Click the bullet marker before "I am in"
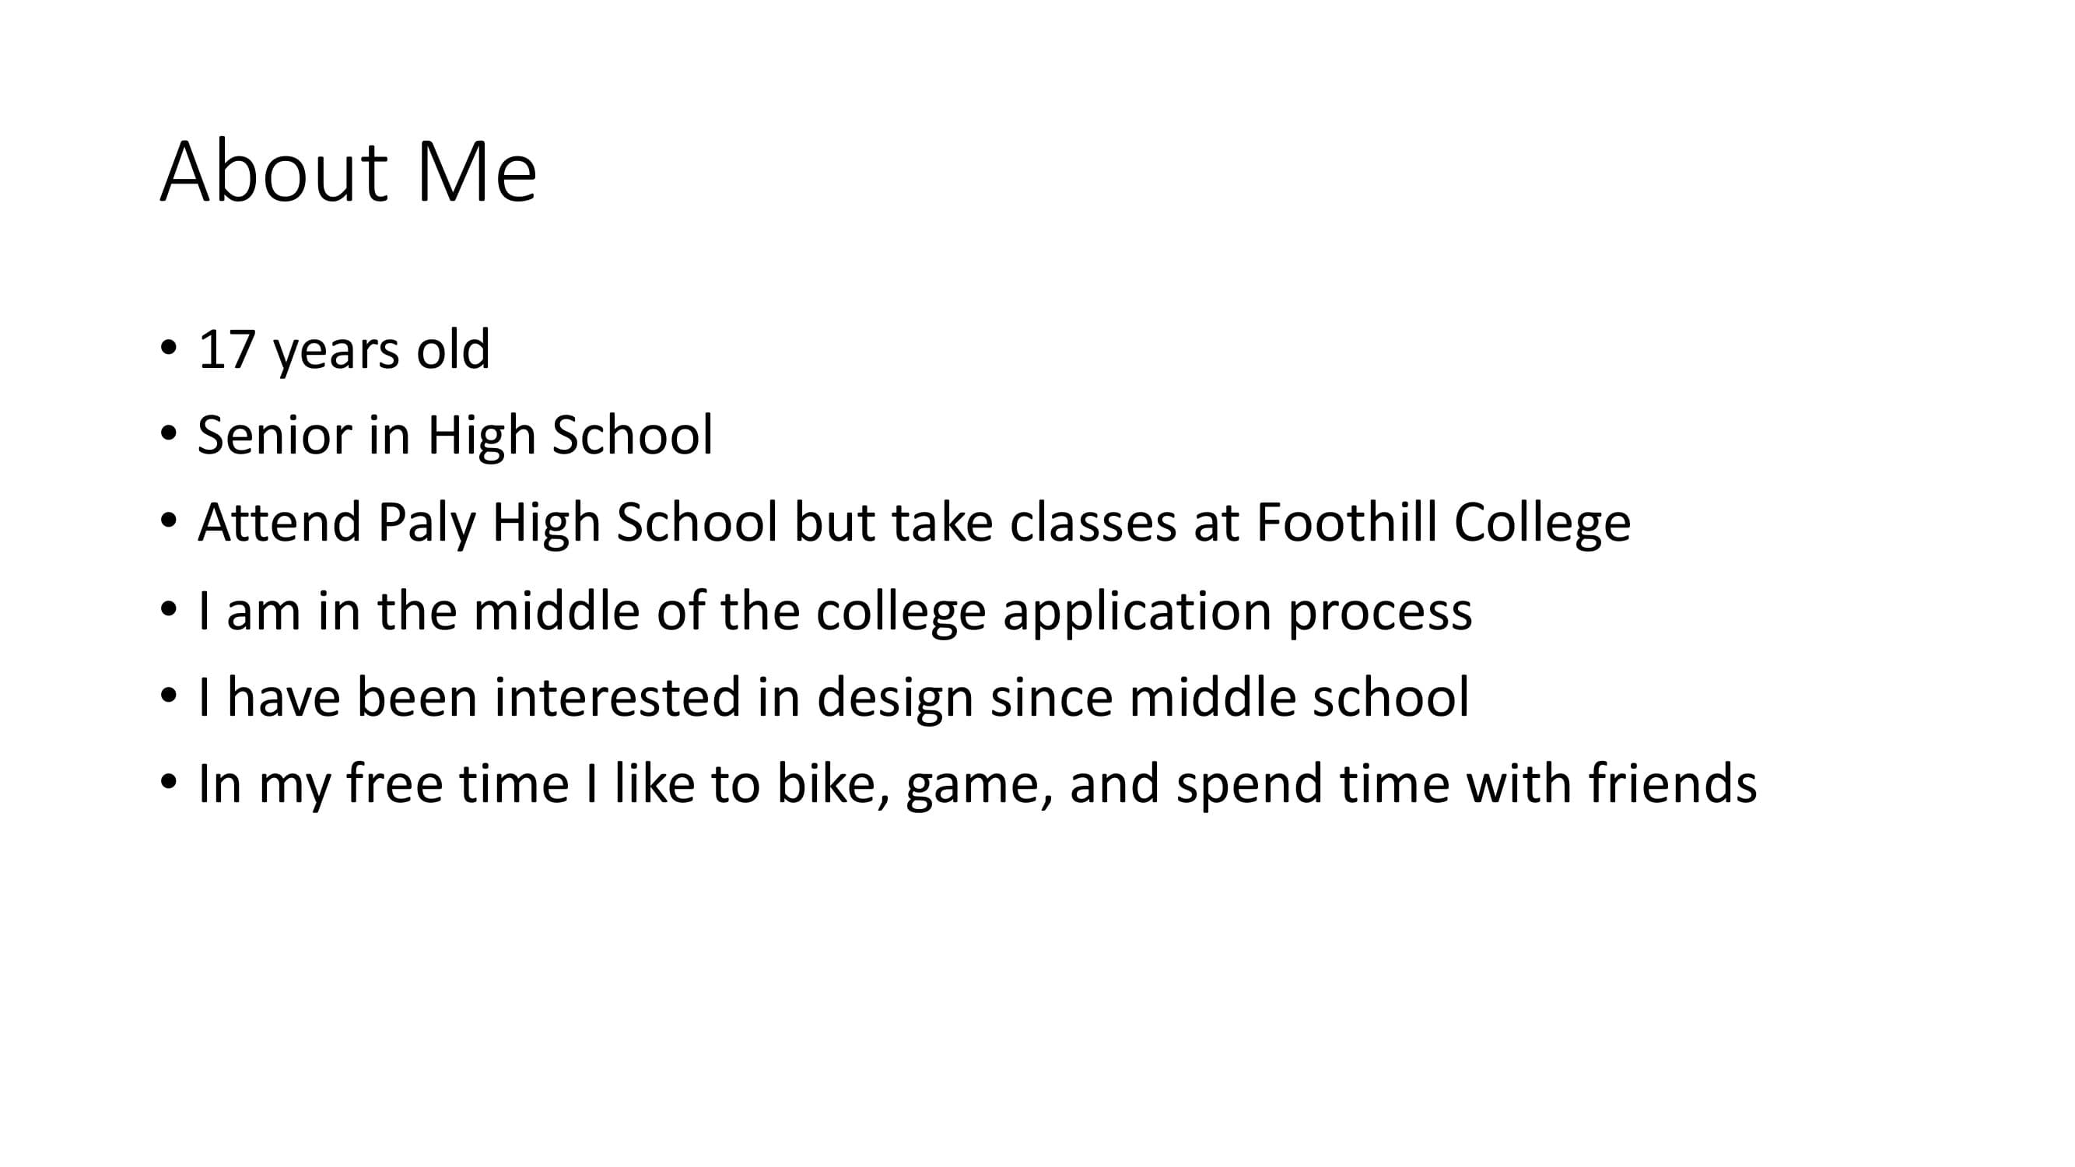 (x=167, y=609)
